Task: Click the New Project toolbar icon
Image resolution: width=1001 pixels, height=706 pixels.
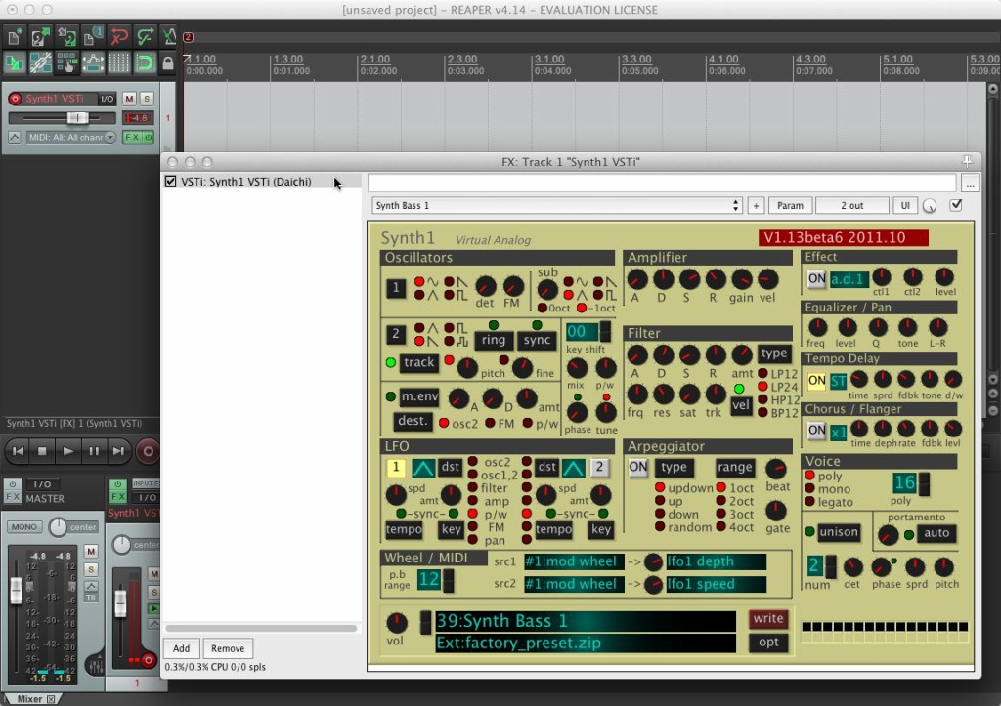Action: pyautogui.click(x=14, y=37)
